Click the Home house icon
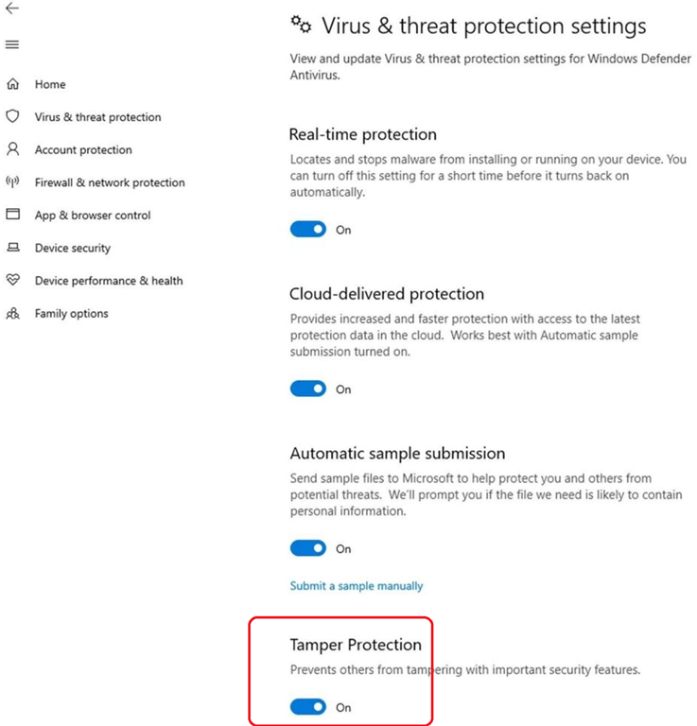697x726 pixels. click(12, 84)
